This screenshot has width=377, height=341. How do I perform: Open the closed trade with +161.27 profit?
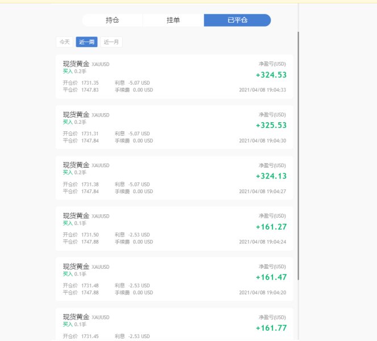(175, 228)
